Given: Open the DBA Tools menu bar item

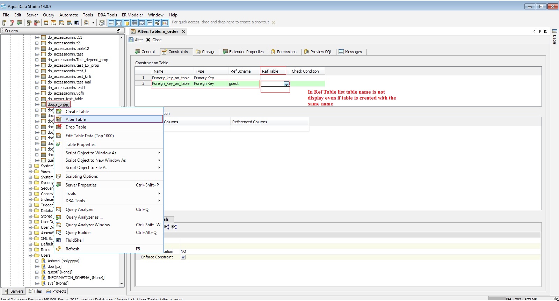Looking at the screenshot, I should (107, 15).
